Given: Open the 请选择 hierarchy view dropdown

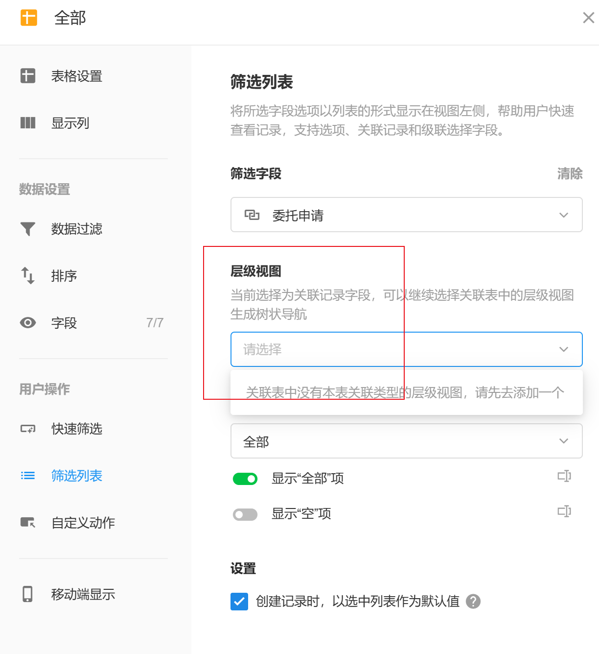Looking at the screenshot, I should click(x=406, y=349).
